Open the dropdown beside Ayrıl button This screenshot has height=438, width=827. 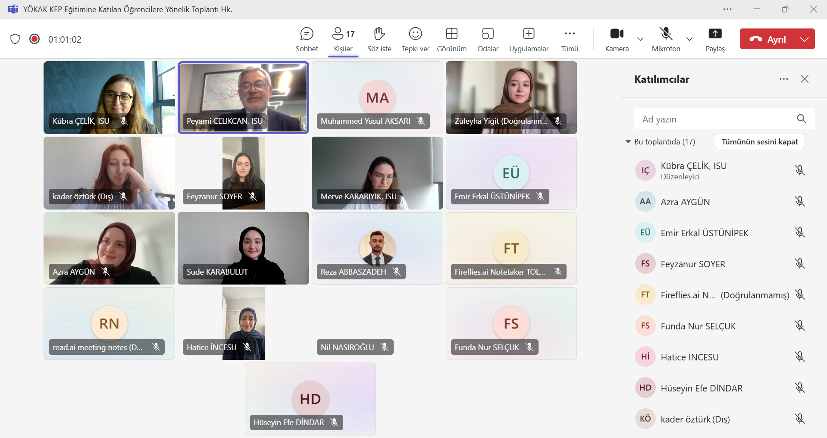point(804,39)
